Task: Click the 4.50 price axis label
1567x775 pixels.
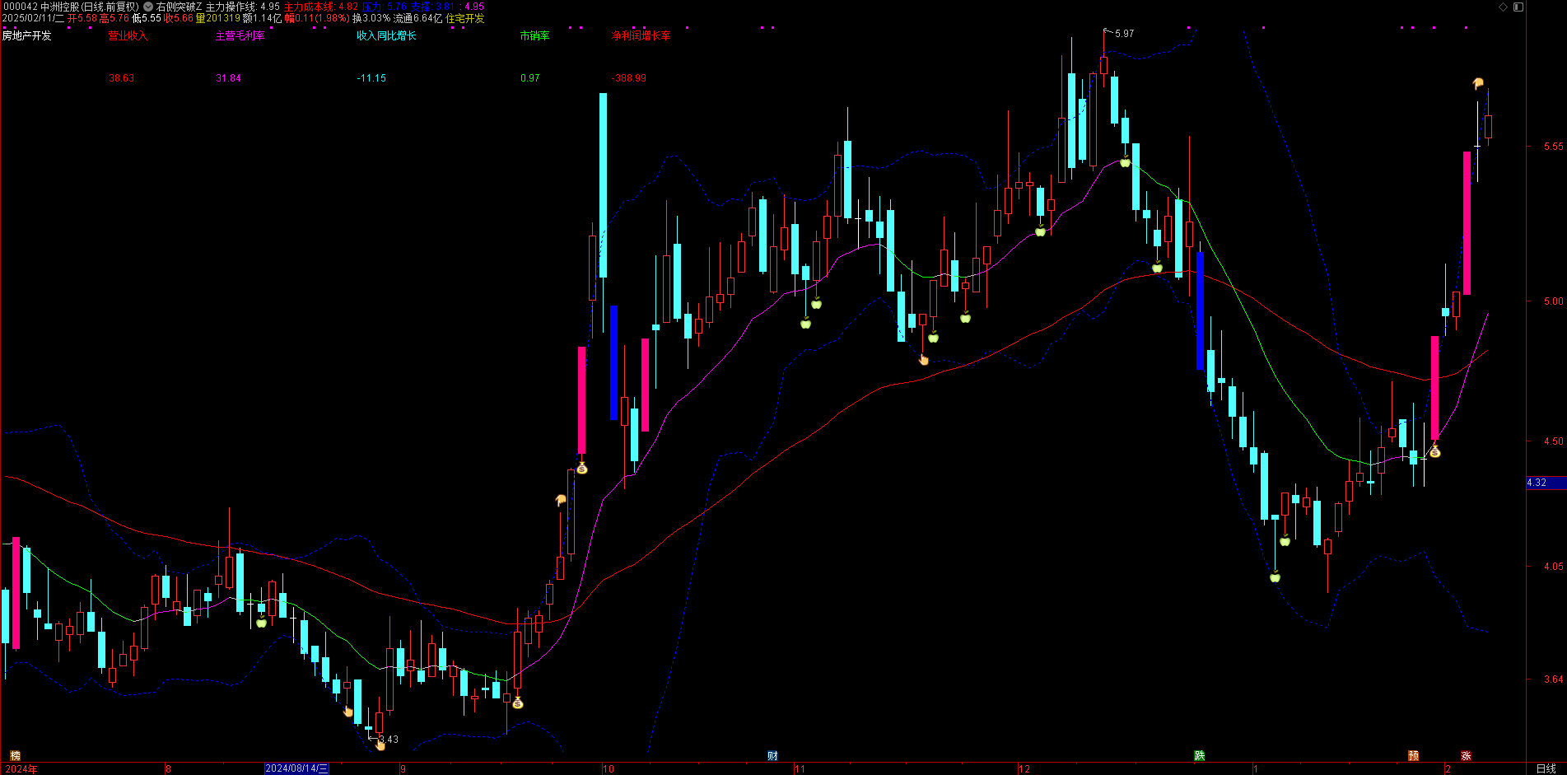Action: coord(1553,441)
